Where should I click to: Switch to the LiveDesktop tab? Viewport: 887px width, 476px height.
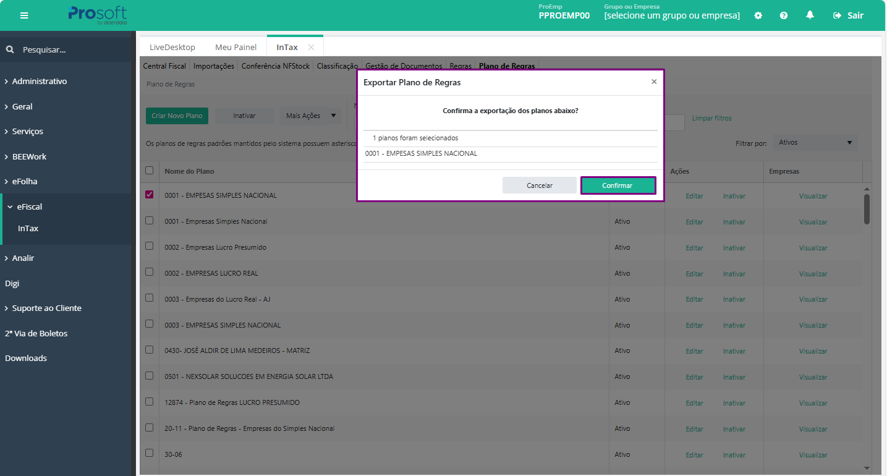[x=172, y=47]
